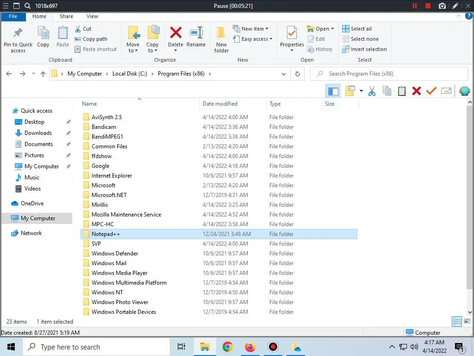Switch to details view layout icon
The image size is (474, 356).
[457, 322]
